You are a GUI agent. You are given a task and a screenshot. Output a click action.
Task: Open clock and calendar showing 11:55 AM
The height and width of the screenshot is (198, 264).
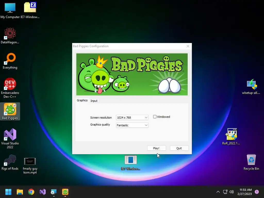click(245, 192)
